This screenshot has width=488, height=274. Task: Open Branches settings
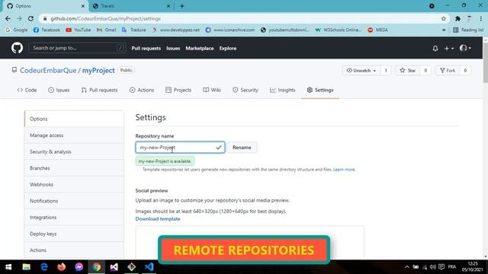(x=74, y=168)
